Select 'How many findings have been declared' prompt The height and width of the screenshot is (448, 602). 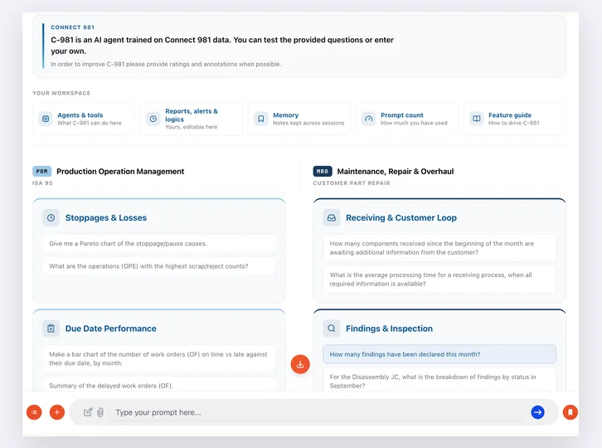point(439,354)
